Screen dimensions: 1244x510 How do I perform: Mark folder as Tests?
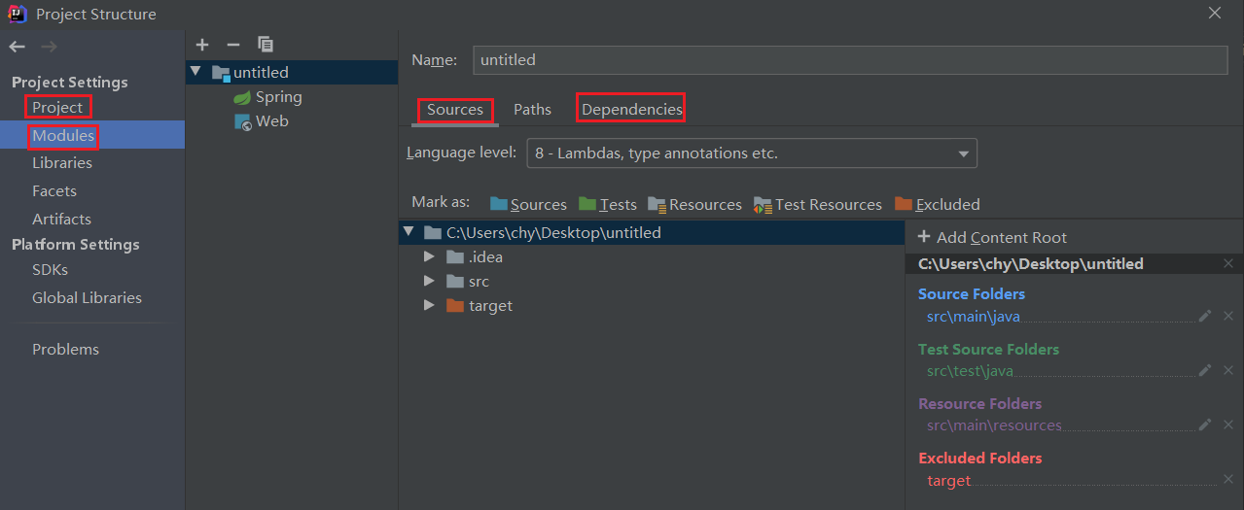(x=608, y=204)
